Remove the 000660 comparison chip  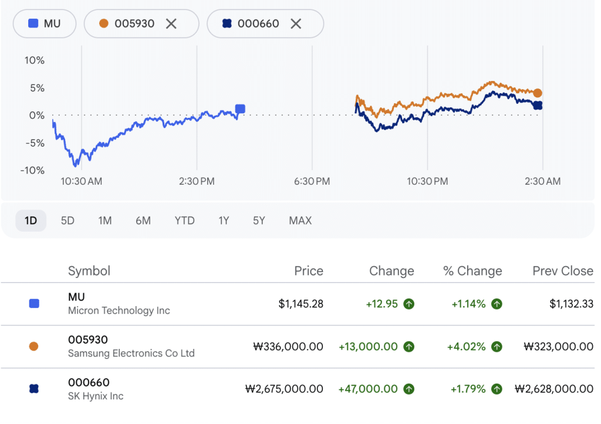[296, 23]
